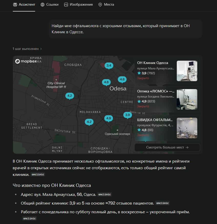The image size is (217, 224).
Task: Click the 3.4 rating map marker
Action: [x=109, y=66]
